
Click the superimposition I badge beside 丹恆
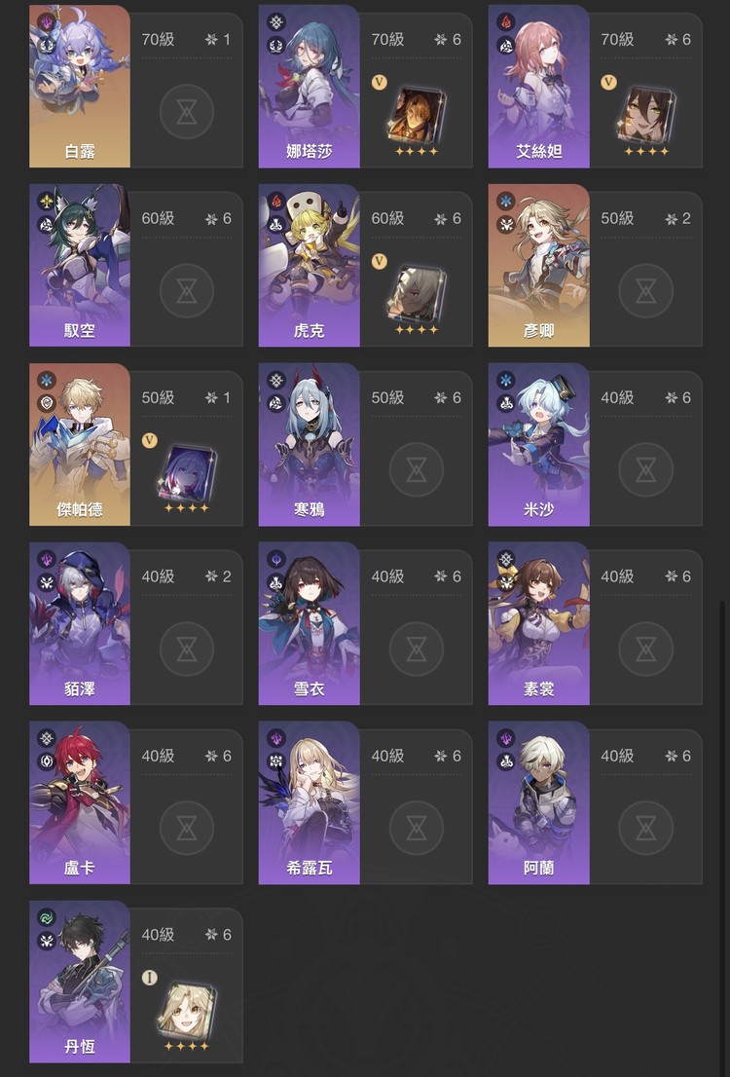pyautogui.click(x=150, y=978)
